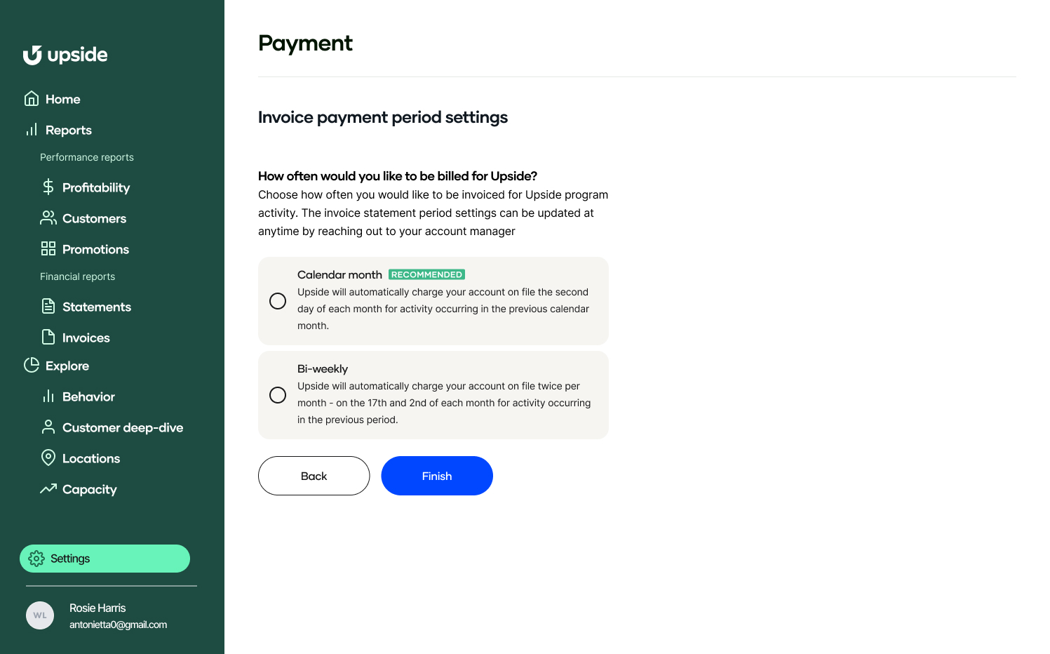Click the Invoices file icon
1050x654 pixels.
[x=48, y=337]
